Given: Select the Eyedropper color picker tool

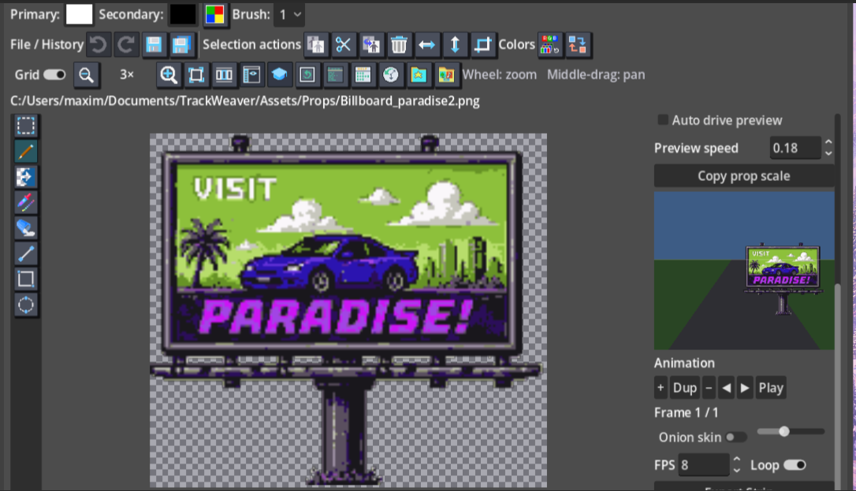Looking at the screenshot, I should (x=26, y=203).
